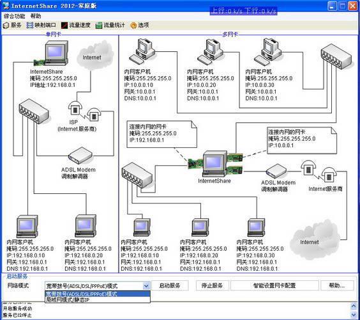Click the 智能设置网卡配置 button
The width and height of the screenshot is (360, 320).
[274, 285]
